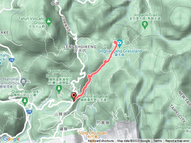Click Report a map error link

[177, 141]
